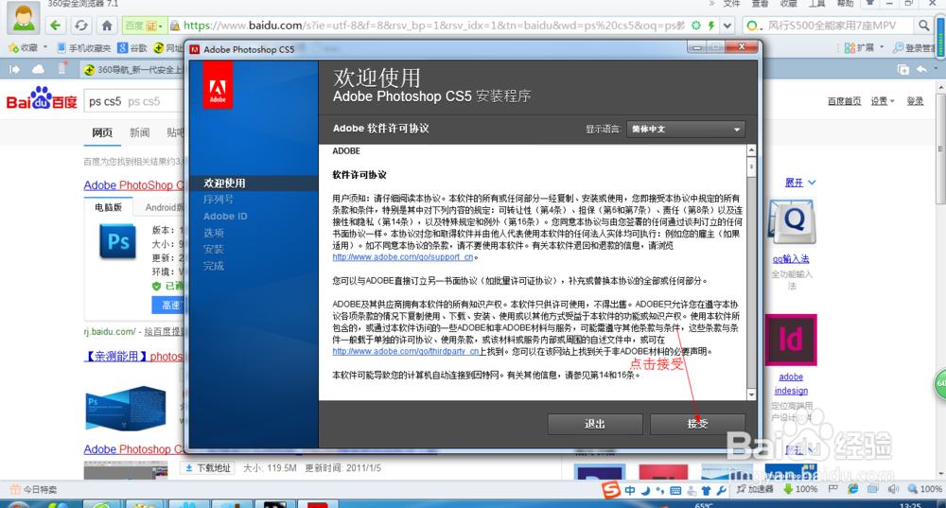
Task: Click the Ps application icon in search result
Action: point(117,241)
